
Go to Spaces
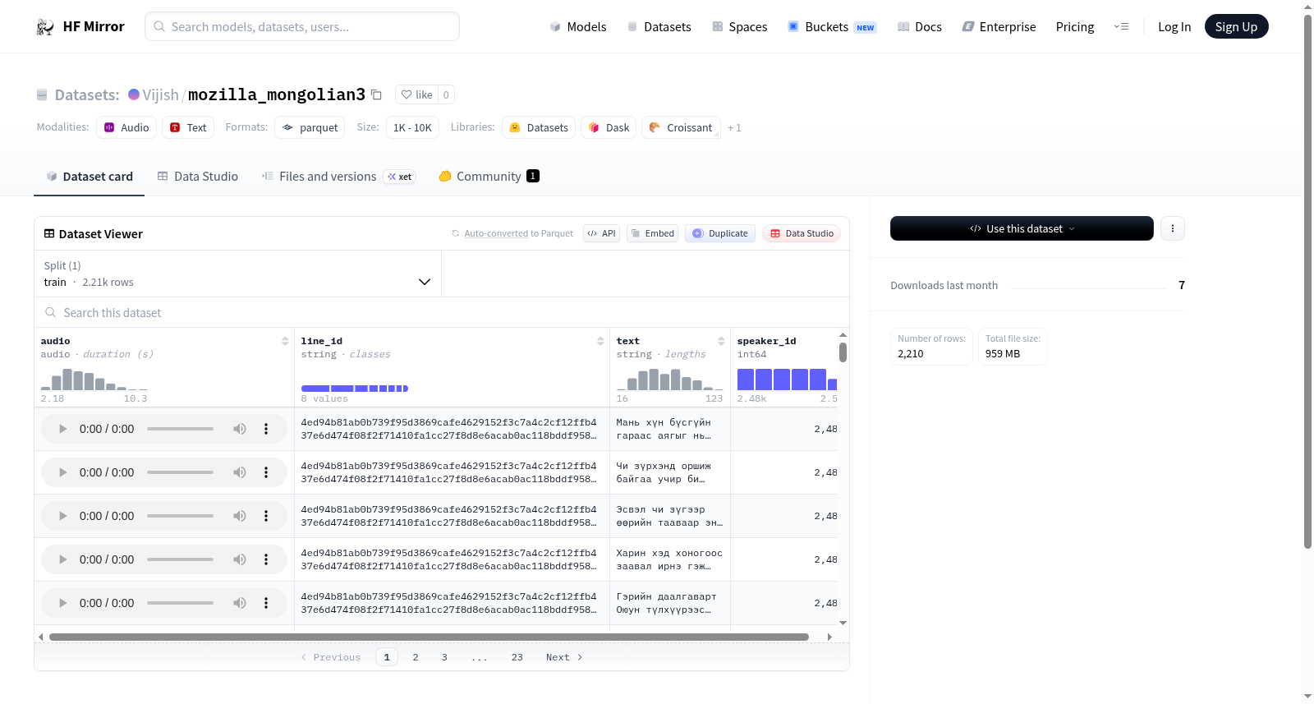coord(739,27)
